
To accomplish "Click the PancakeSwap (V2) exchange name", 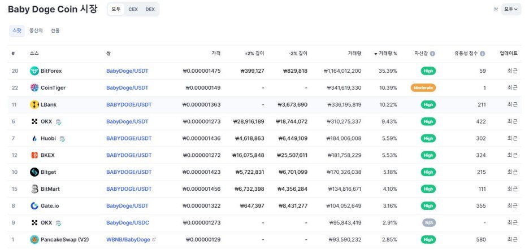I will tap(65, 239).
